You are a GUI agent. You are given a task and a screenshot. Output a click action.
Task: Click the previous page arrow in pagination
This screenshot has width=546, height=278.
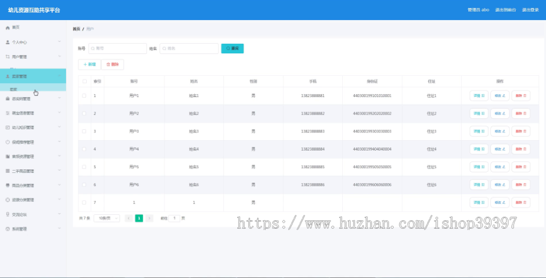(129, 219)
